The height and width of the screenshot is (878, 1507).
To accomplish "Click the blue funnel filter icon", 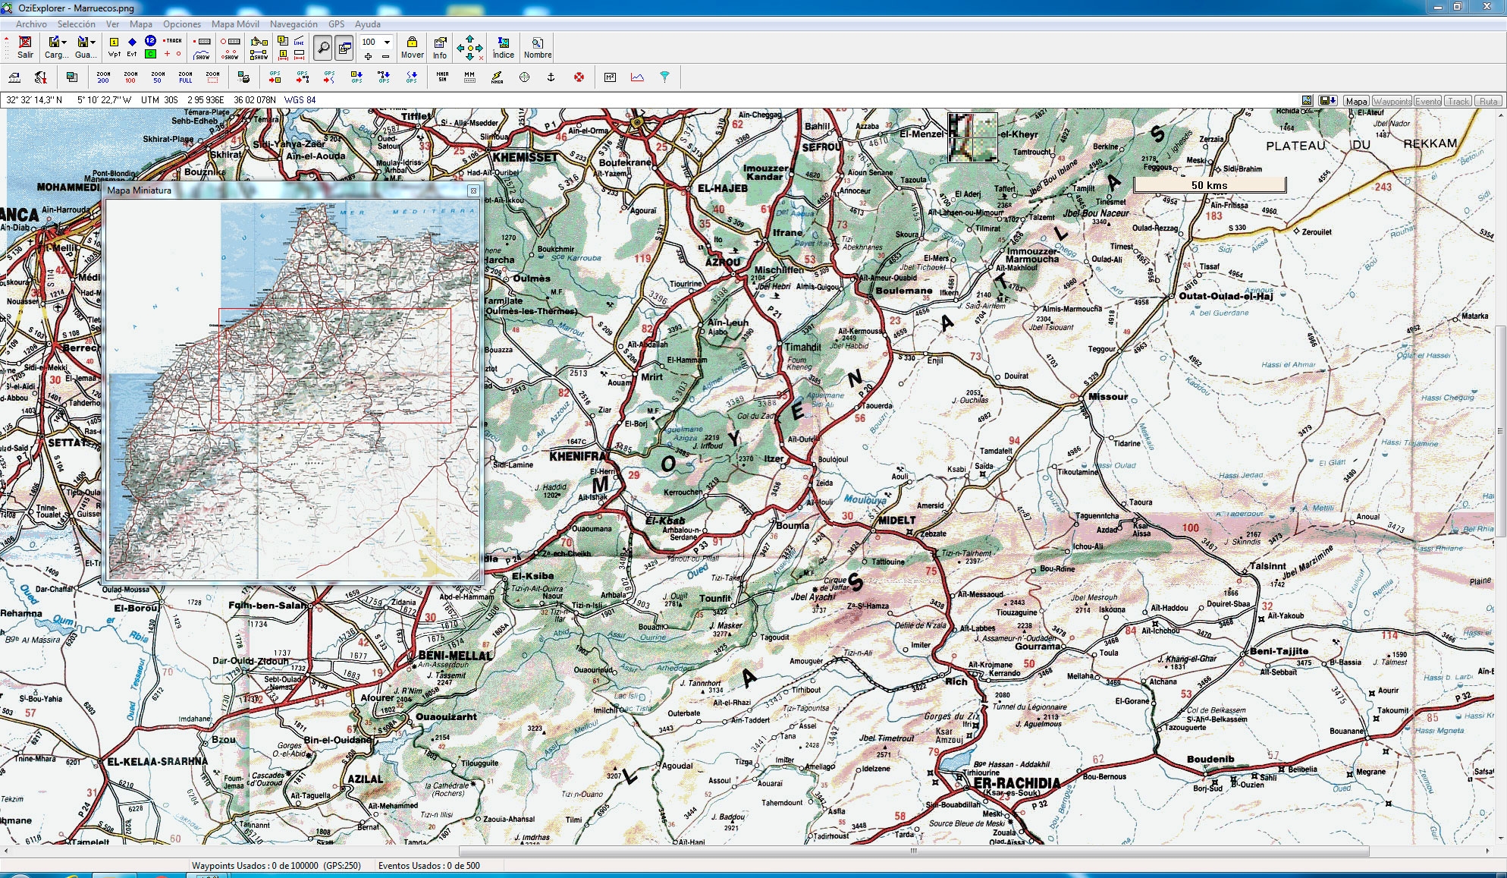I will click(664, 77).
